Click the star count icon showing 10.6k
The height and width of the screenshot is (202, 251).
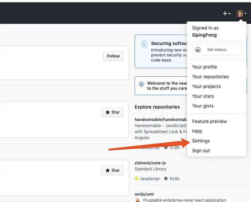point(166,178)
